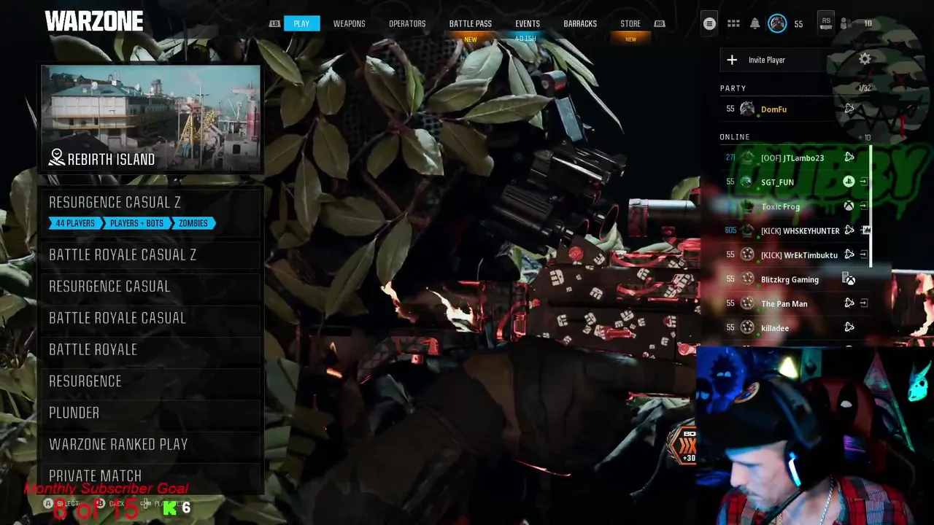Open the Events tab
The image size is (934, 525).
point(528,23)
